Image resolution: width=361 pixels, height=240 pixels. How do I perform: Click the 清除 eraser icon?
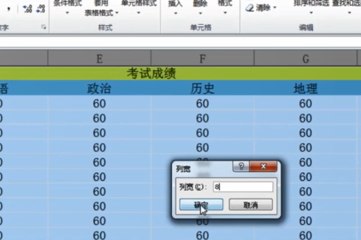tap(249, 8)
